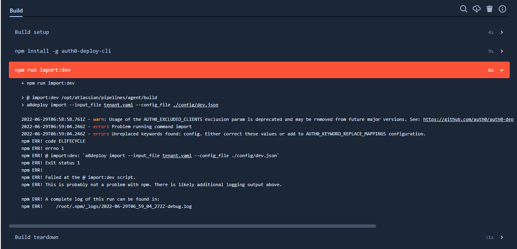Viewport: 517px width, 249px height.
Task: Open the Build teardown row
Action: click(x=259, y=237)
